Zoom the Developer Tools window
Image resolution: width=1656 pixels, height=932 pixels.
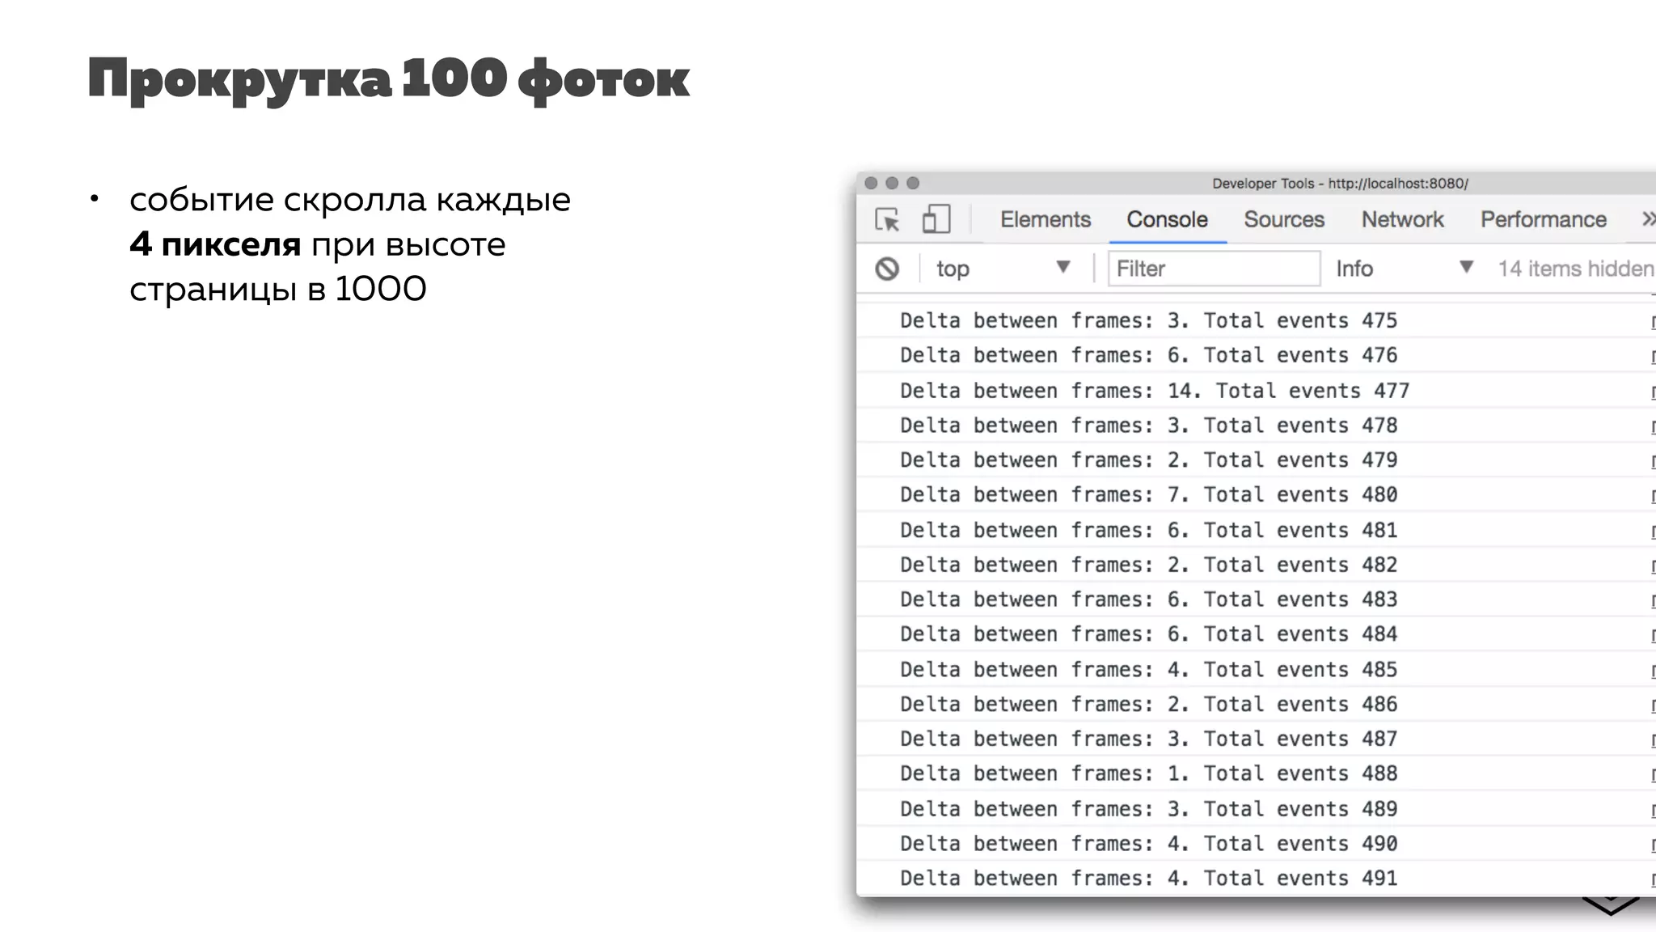pyautogui.click(x=913, y=183)
